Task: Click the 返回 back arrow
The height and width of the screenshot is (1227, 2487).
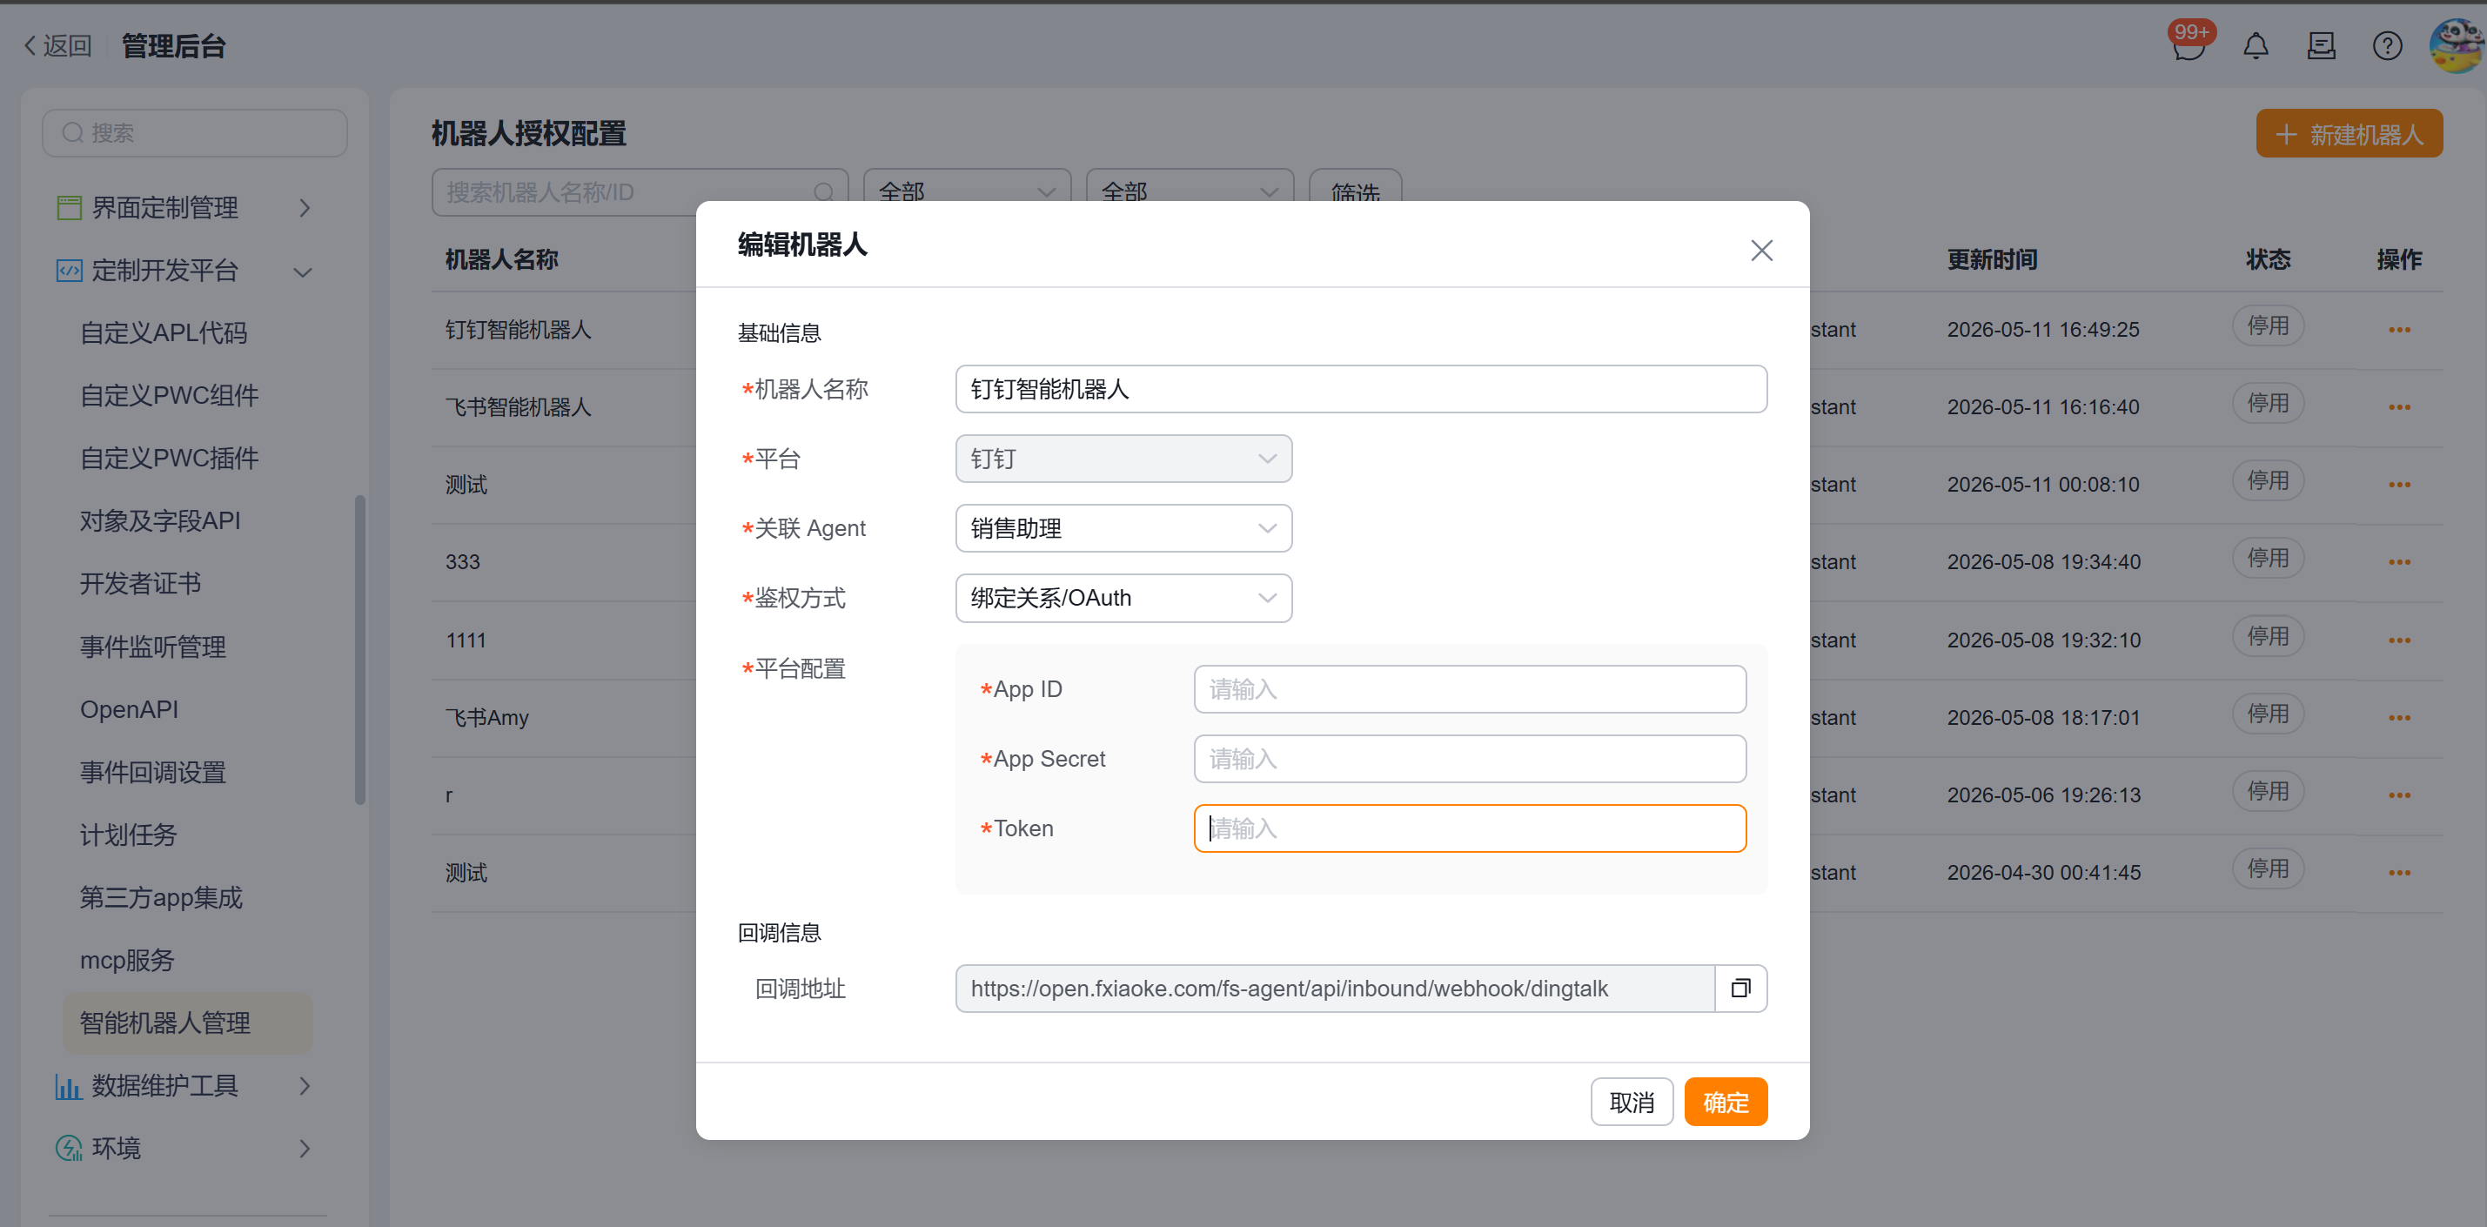Action: (57, 45)
